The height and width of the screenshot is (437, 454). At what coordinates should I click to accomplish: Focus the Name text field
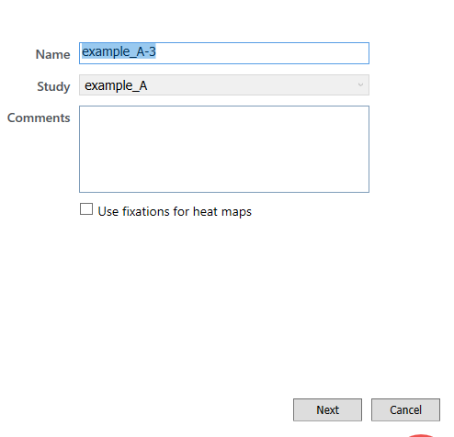(x=224, y=53)
